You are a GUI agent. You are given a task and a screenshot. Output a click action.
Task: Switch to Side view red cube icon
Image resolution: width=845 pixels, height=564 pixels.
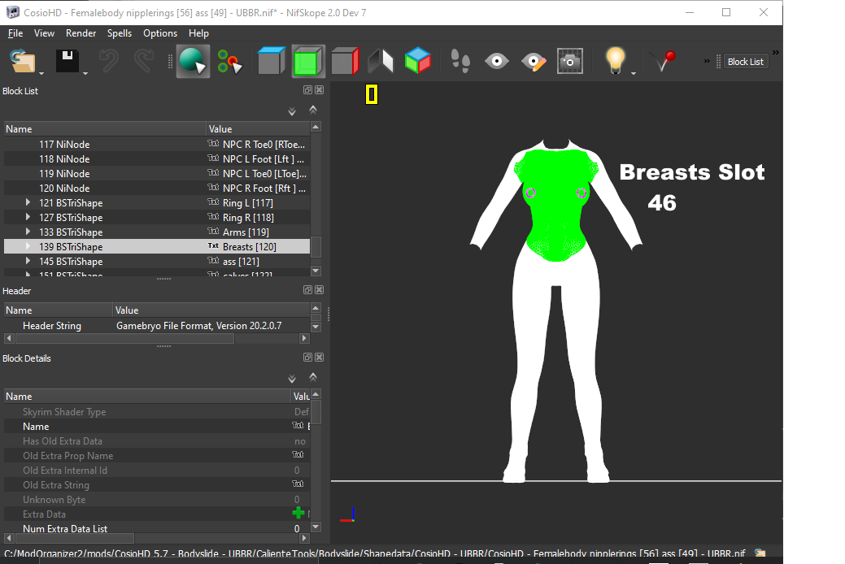[x=345, y=61]
